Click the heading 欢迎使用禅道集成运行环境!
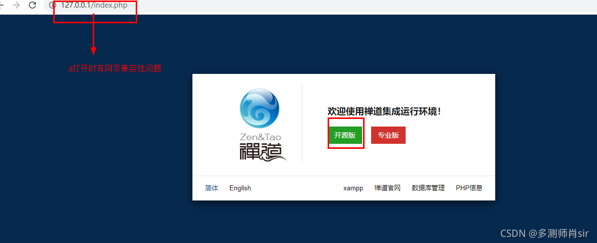The width and height of the screenshot is (597, 243). click(384, 111)
